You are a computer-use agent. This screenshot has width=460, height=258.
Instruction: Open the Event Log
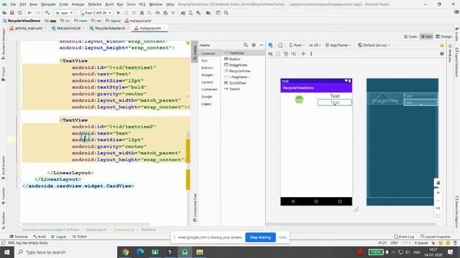point(404,236)
